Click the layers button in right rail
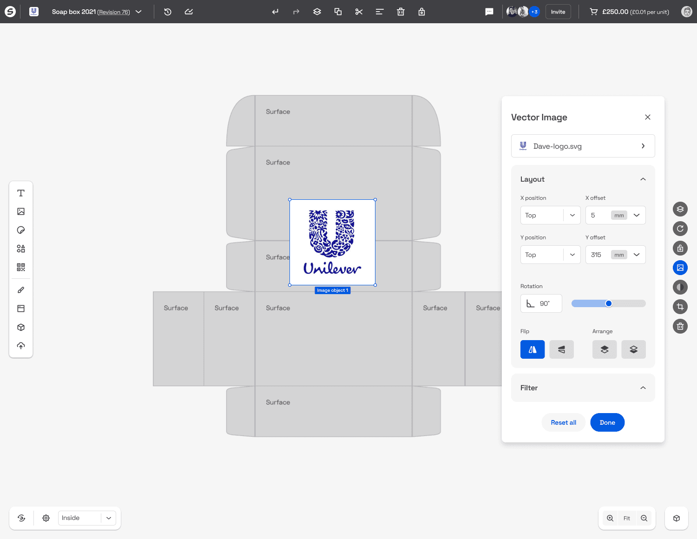 point(680,209)
